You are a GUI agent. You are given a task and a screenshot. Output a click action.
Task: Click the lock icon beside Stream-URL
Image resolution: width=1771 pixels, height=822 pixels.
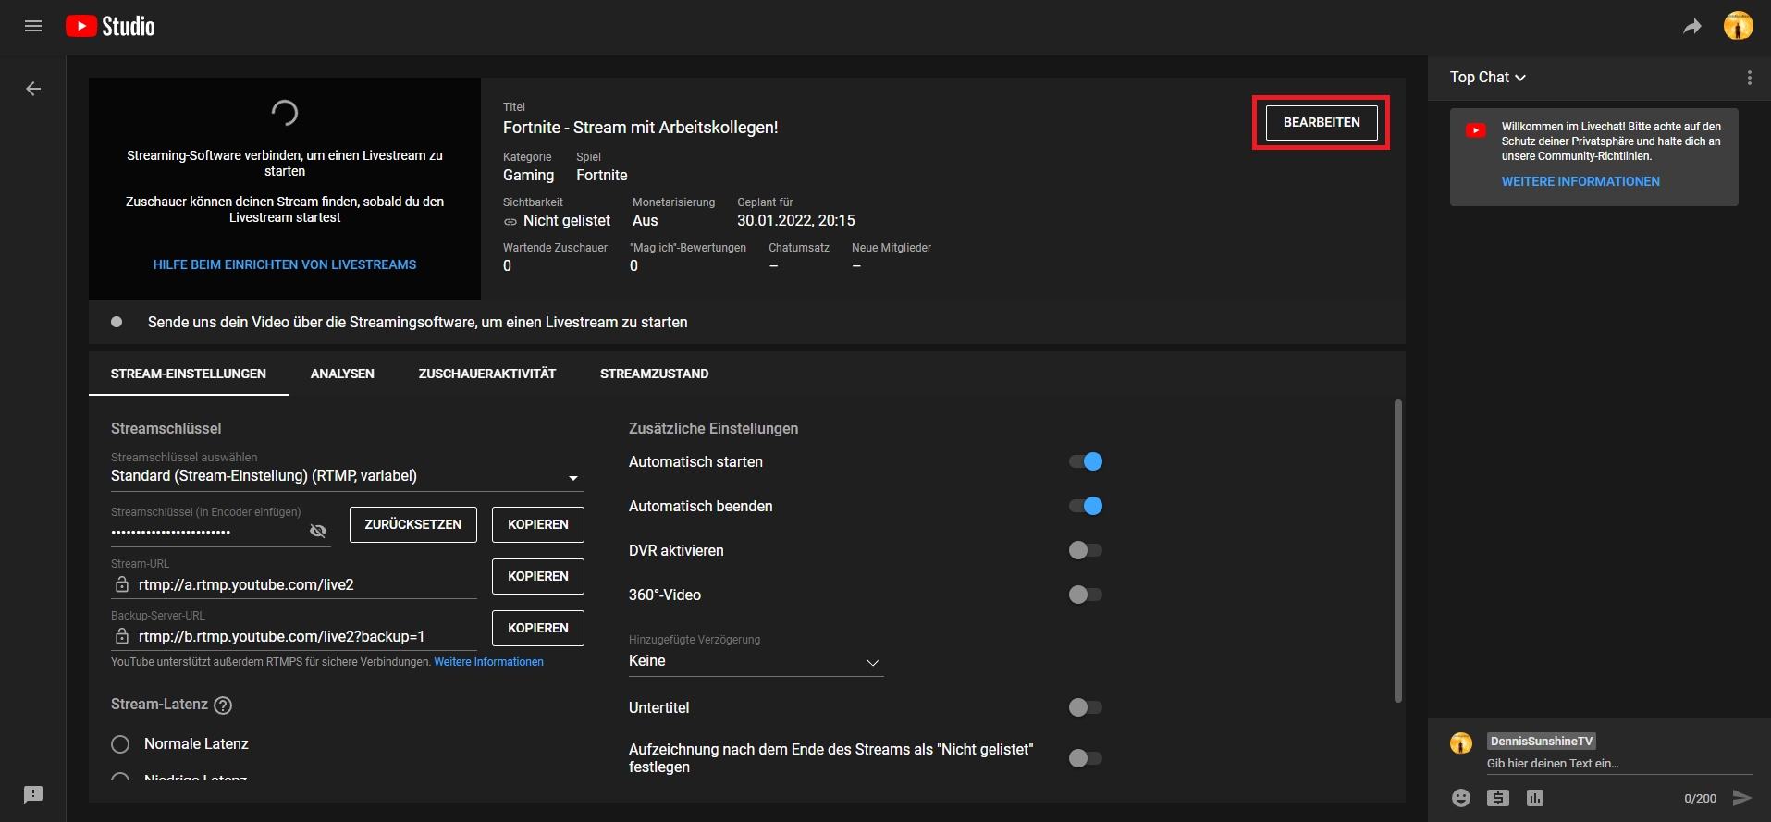(121, 584)
